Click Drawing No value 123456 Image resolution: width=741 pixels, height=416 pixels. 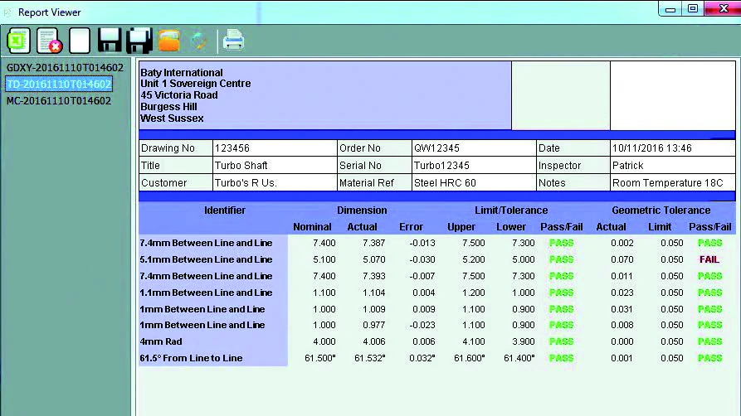pyautogui.click(x=275, y=148)
